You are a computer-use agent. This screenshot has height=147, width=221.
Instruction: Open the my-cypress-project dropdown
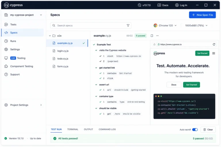coord(41,15)
